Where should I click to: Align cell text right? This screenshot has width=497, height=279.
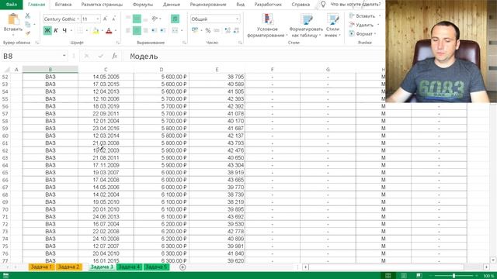point(145,30)
